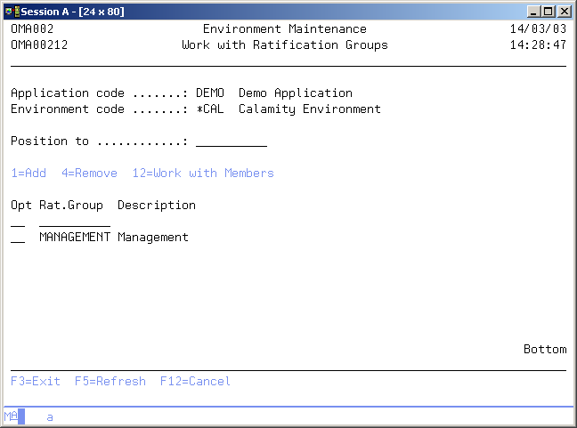Choose F12=Cancel at the bottom
This screenshot has width=577, height=428.
195,382
